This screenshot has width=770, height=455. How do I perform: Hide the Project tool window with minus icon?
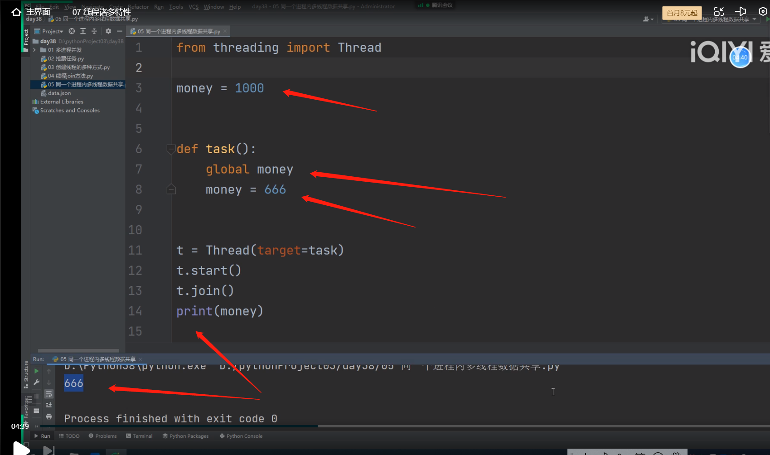coord(120,31)
